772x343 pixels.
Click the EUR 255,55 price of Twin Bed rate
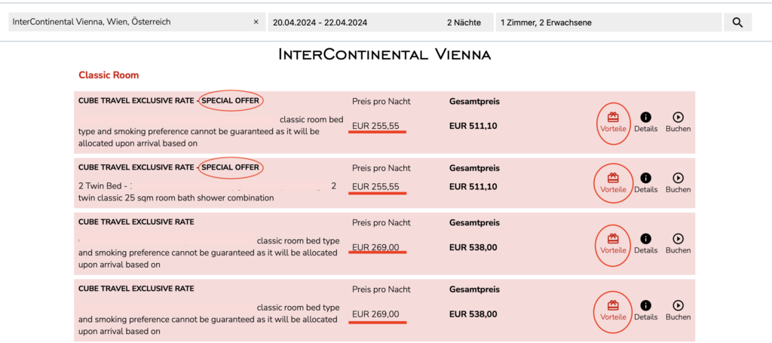point(375,187)
